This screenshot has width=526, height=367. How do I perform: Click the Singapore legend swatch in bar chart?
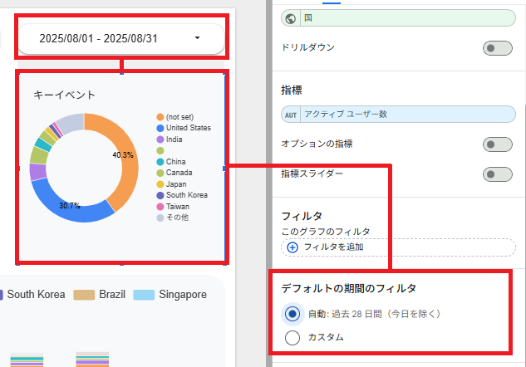144,295
